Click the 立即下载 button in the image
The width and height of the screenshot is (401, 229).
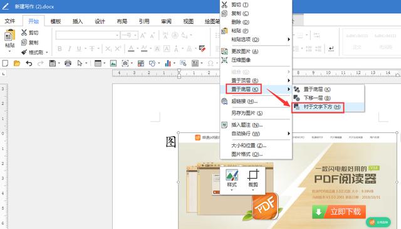pos(339,212)
